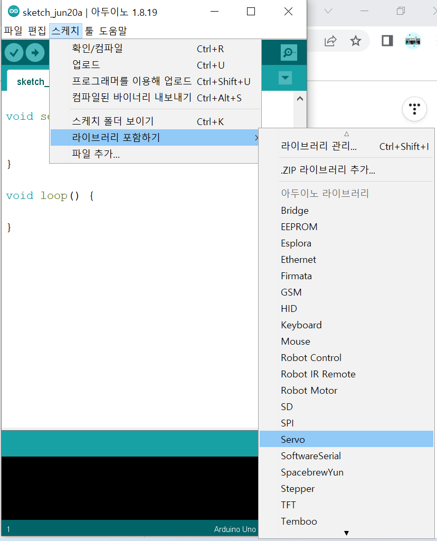Click the Arduino logo in title bar
Viewport: 437px width, 541px height.
(x=14, y=12)
